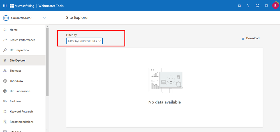Open IndexNow page
This screenshot has height=132, width=280.
click(23, 81)
